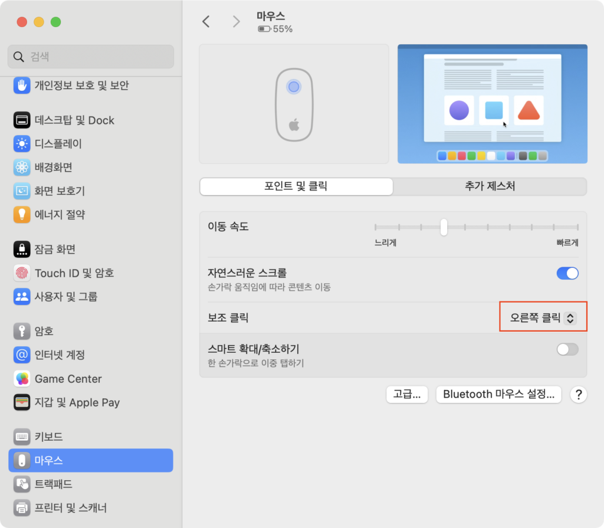Click the 고급... button
This screenshot has width=604, height=528.
[407, 394]
